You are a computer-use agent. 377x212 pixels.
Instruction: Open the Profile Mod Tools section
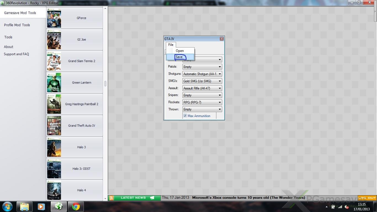point(17,25)
